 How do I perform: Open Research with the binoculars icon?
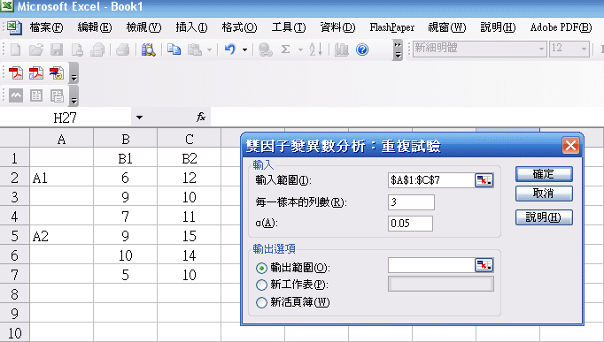pyautogui.click(x=148, y=49)
